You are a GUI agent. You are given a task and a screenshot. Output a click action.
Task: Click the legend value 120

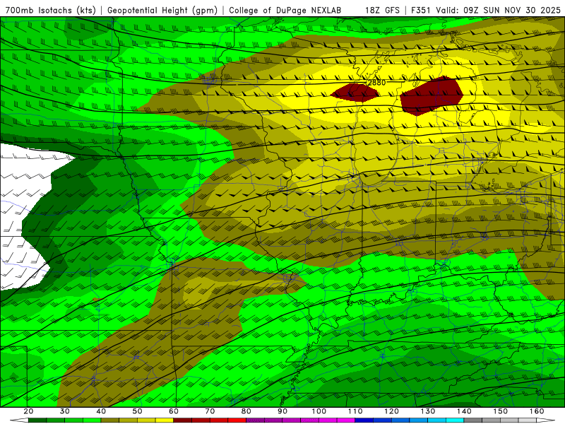(x=392, y=411)
